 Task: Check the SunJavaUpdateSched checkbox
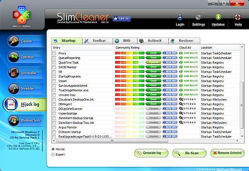click(54, 85)
